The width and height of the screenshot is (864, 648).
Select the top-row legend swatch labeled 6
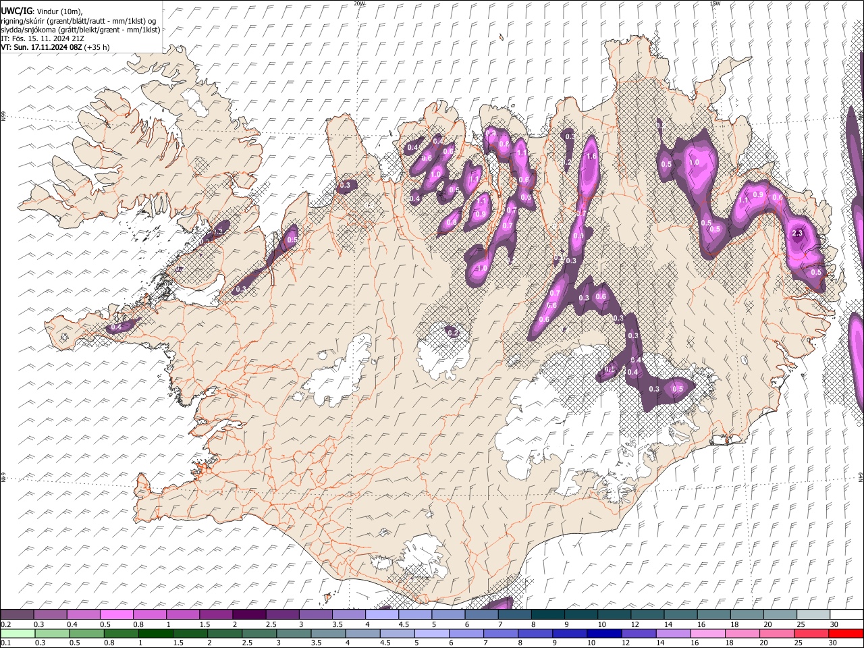(481, 615)
